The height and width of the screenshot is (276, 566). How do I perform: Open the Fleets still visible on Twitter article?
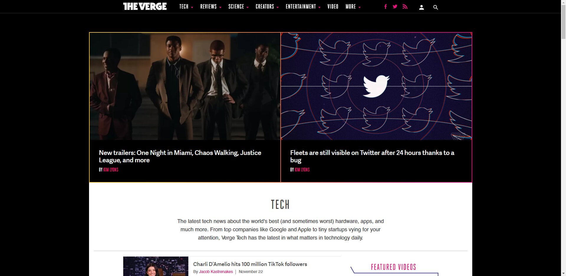[372, 156]
